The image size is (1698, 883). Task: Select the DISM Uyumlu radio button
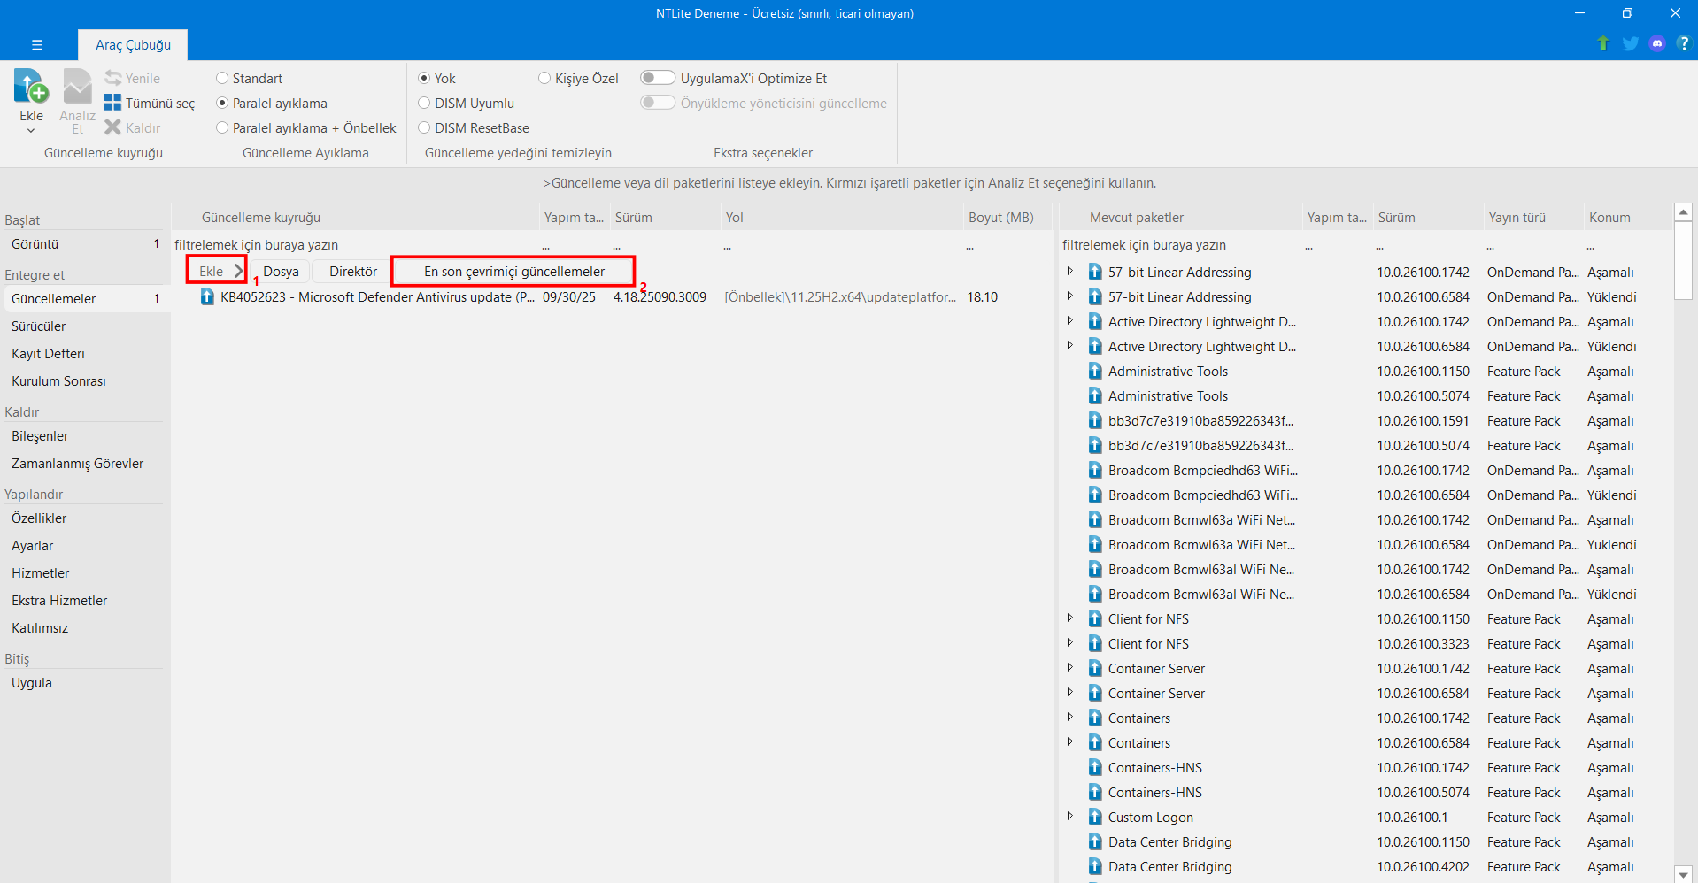pyautogui.click(x=424, y=103)
